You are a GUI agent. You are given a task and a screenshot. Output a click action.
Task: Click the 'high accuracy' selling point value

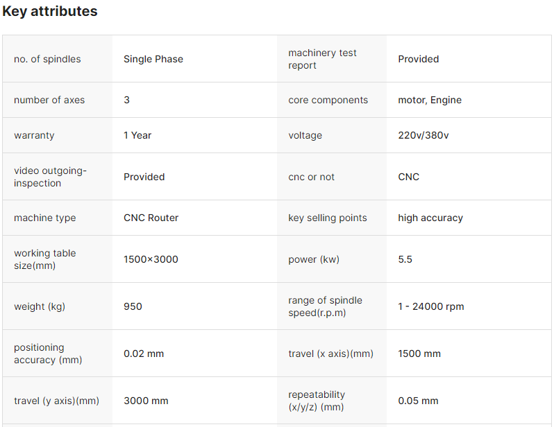point(430,218)
